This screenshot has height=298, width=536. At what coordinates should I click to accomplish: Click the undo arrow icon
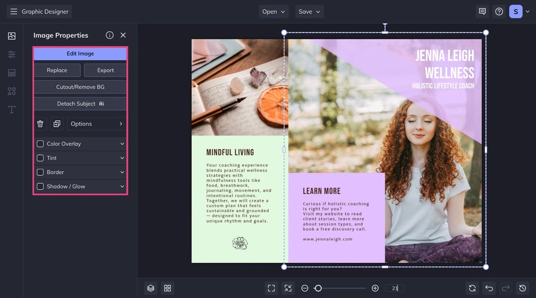pyautogui.click(x=489, y=288)
